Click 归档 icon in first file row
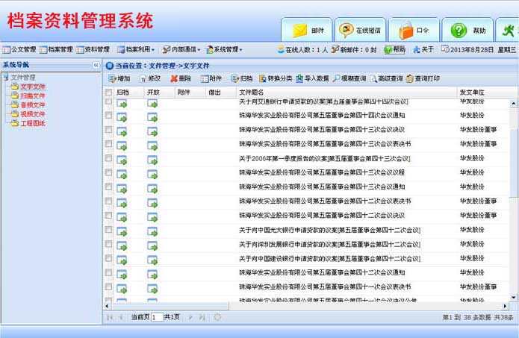Image resolution: width=519 pixels, height=338 pixels. click(x=122, y=101)
